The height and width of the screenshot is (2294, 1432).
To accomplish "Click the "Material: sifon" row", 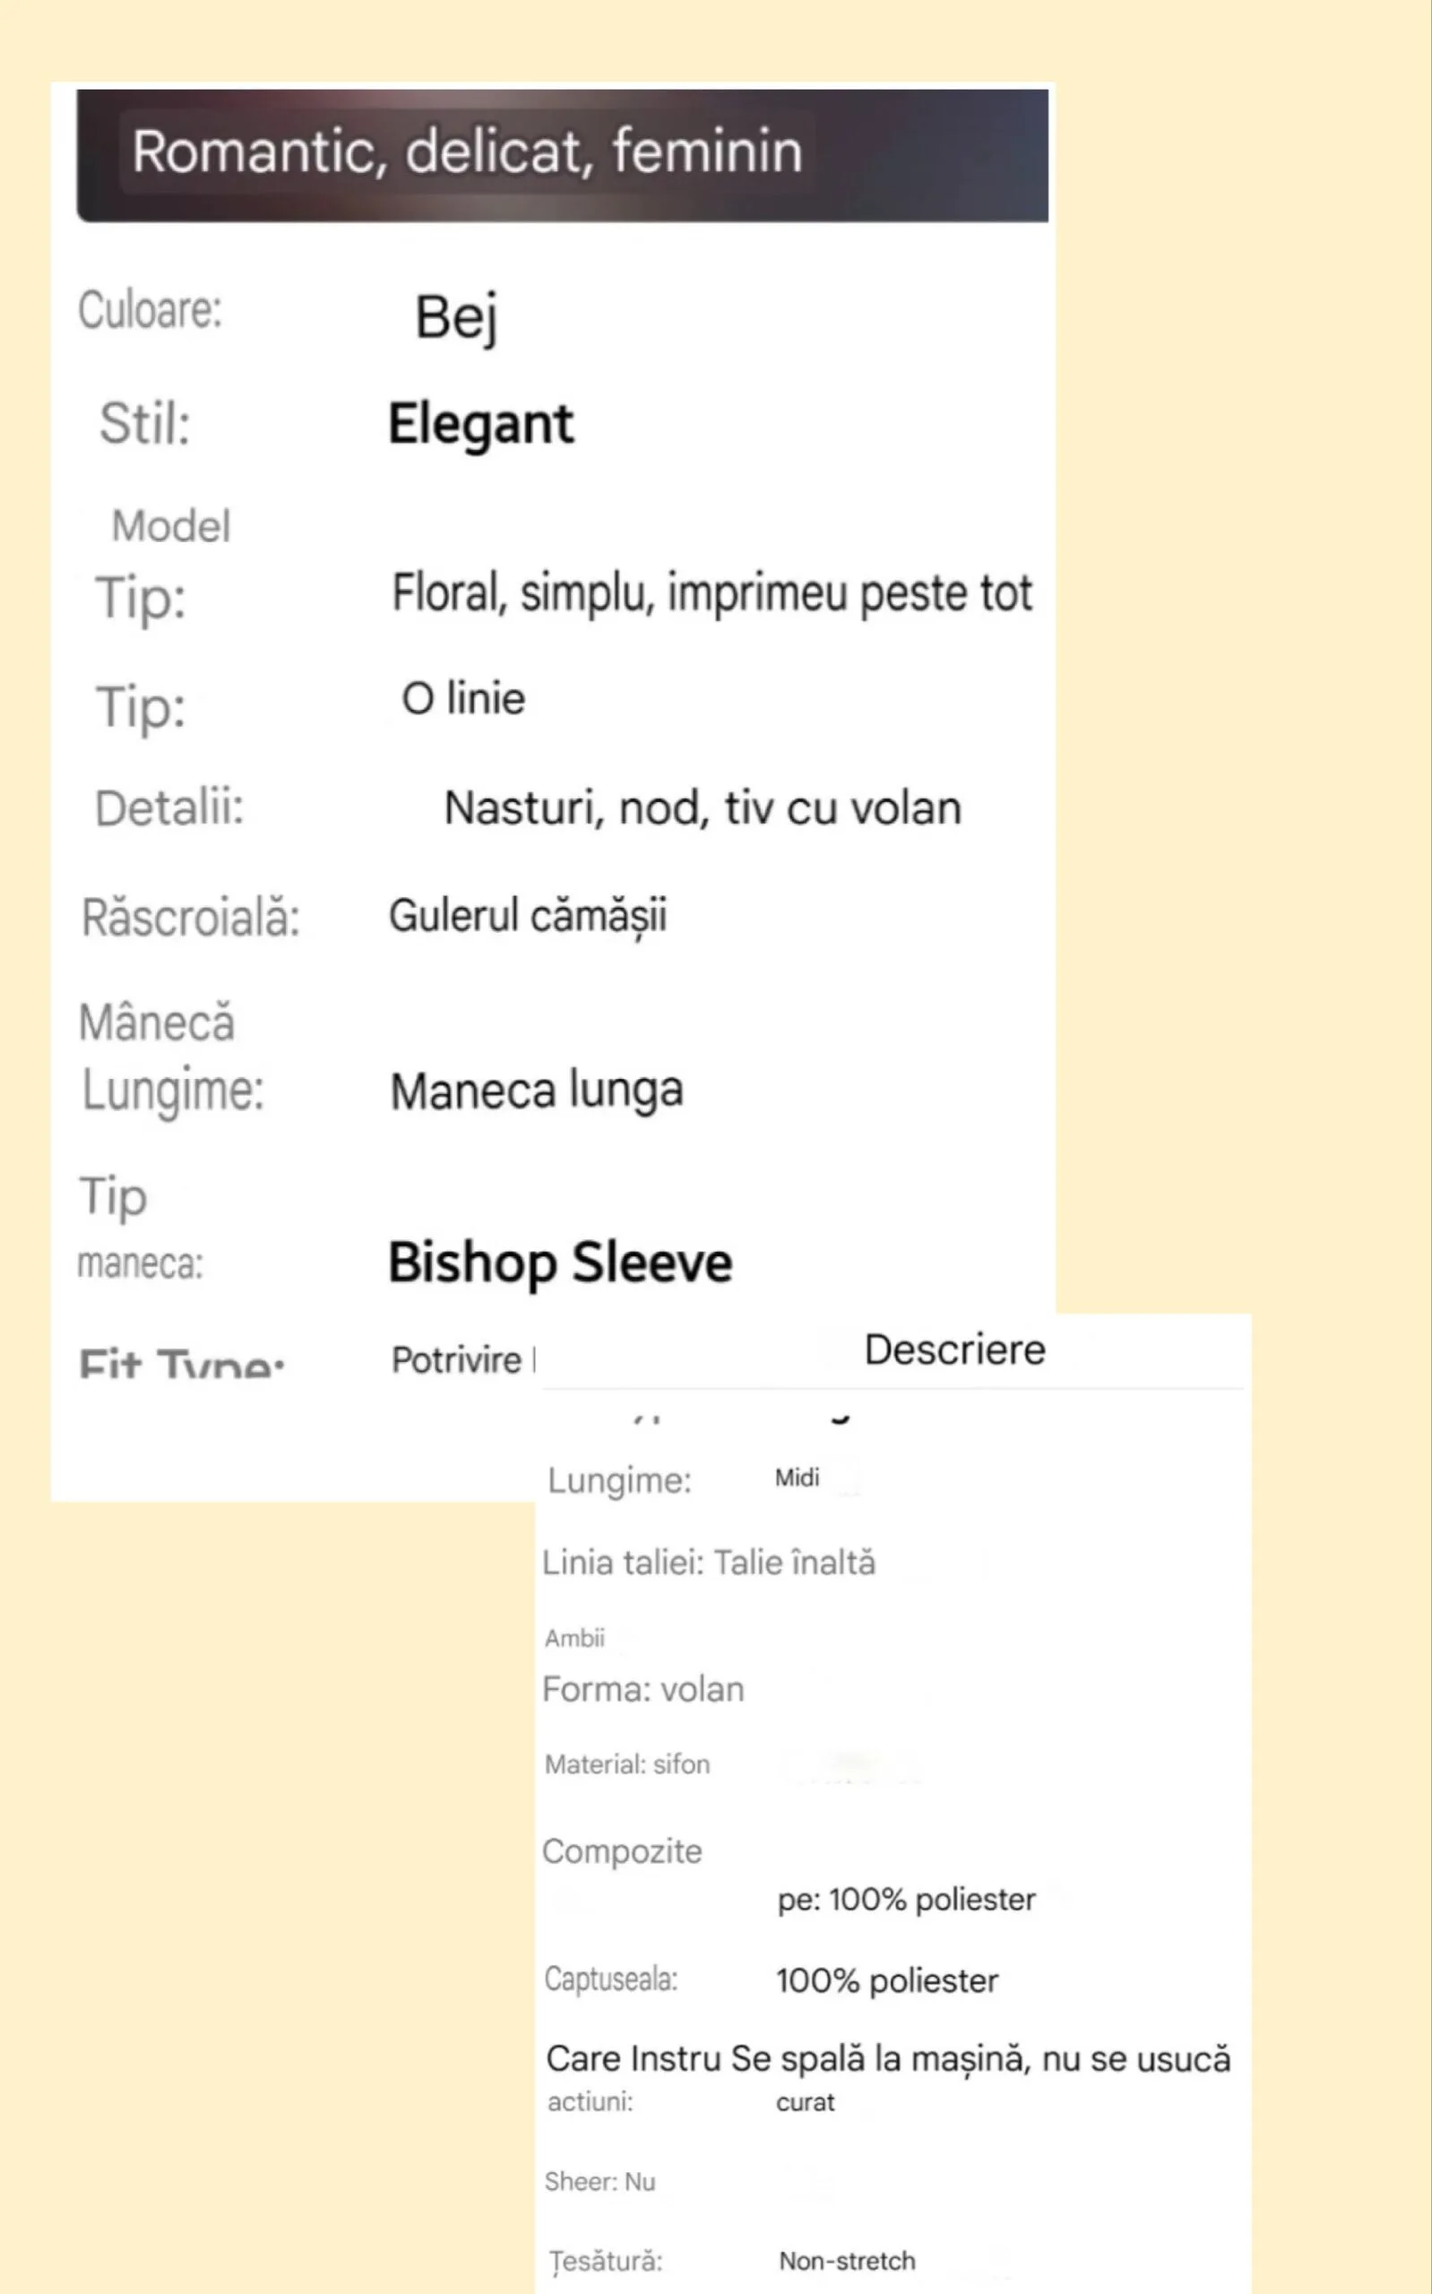I will click(x=627, y=1764).
